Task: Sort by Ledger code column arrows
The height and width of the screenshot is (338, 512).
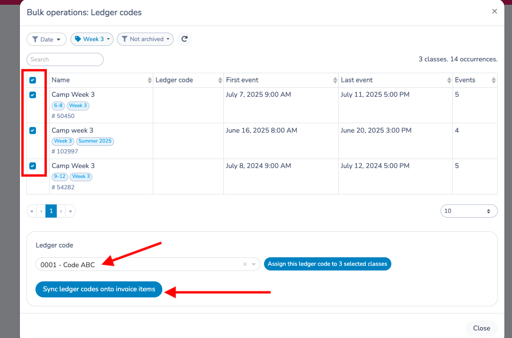Action: [x=220, y=80]
